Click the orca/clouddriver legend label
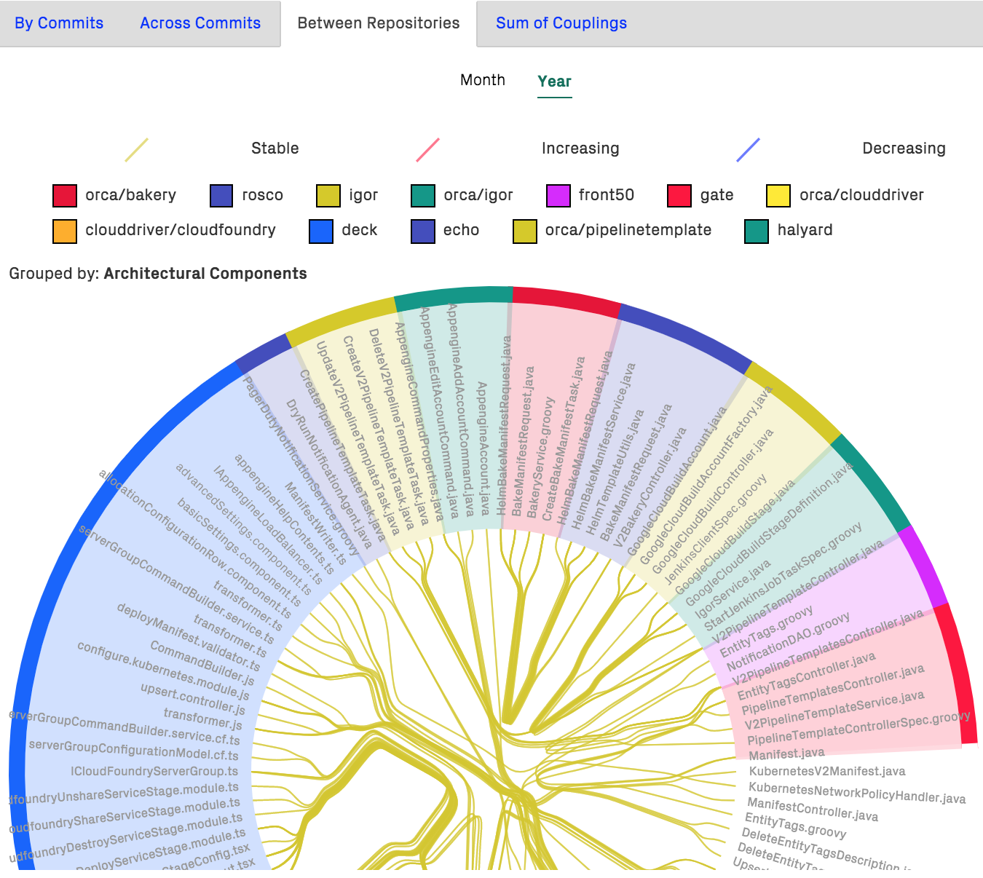Viewport: 983px width, 878px height. point(861,195)
